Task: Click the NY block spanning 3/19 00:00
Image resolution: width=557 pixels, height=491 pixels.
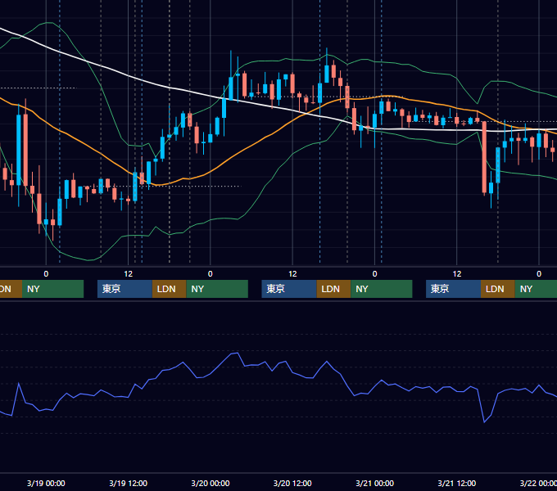Action: (52, 289)
